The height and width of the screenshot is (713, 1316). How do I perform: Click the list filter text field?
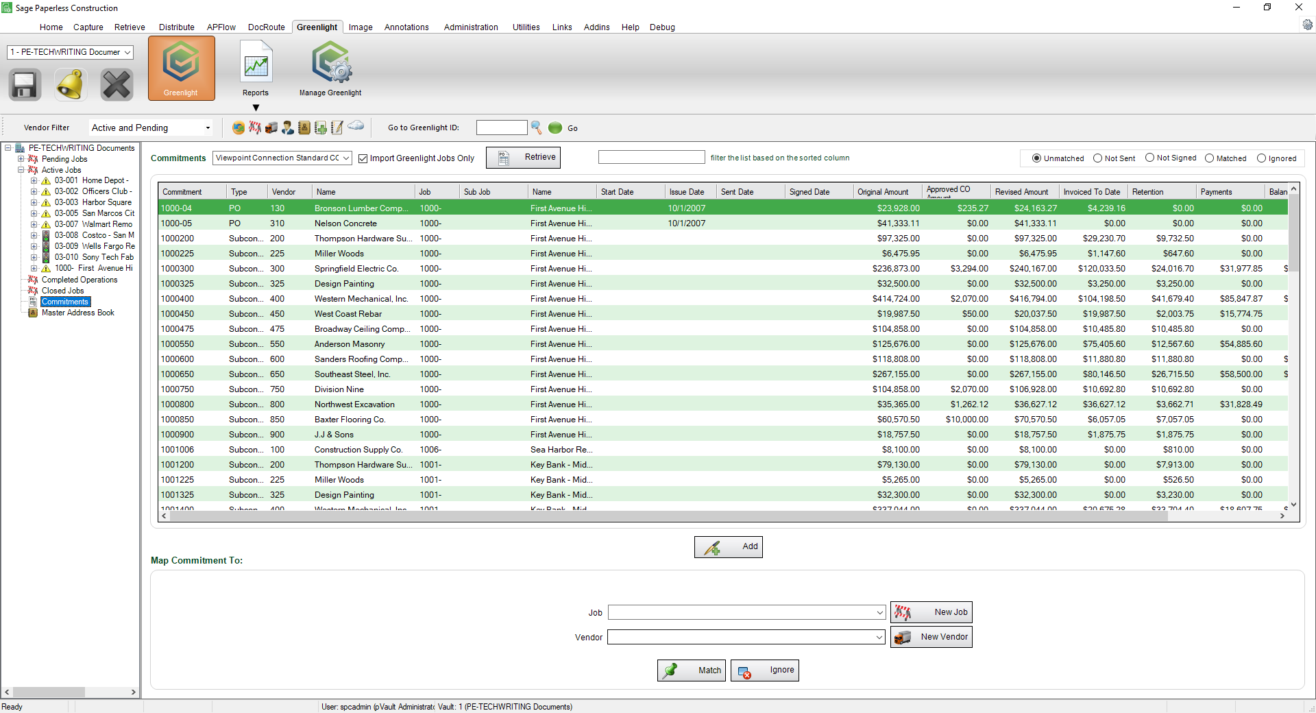[x=651, y=158]
